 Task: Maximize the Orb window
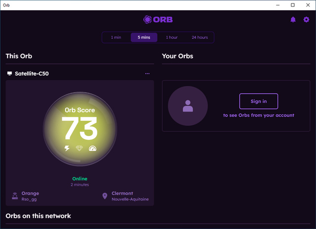293,5
